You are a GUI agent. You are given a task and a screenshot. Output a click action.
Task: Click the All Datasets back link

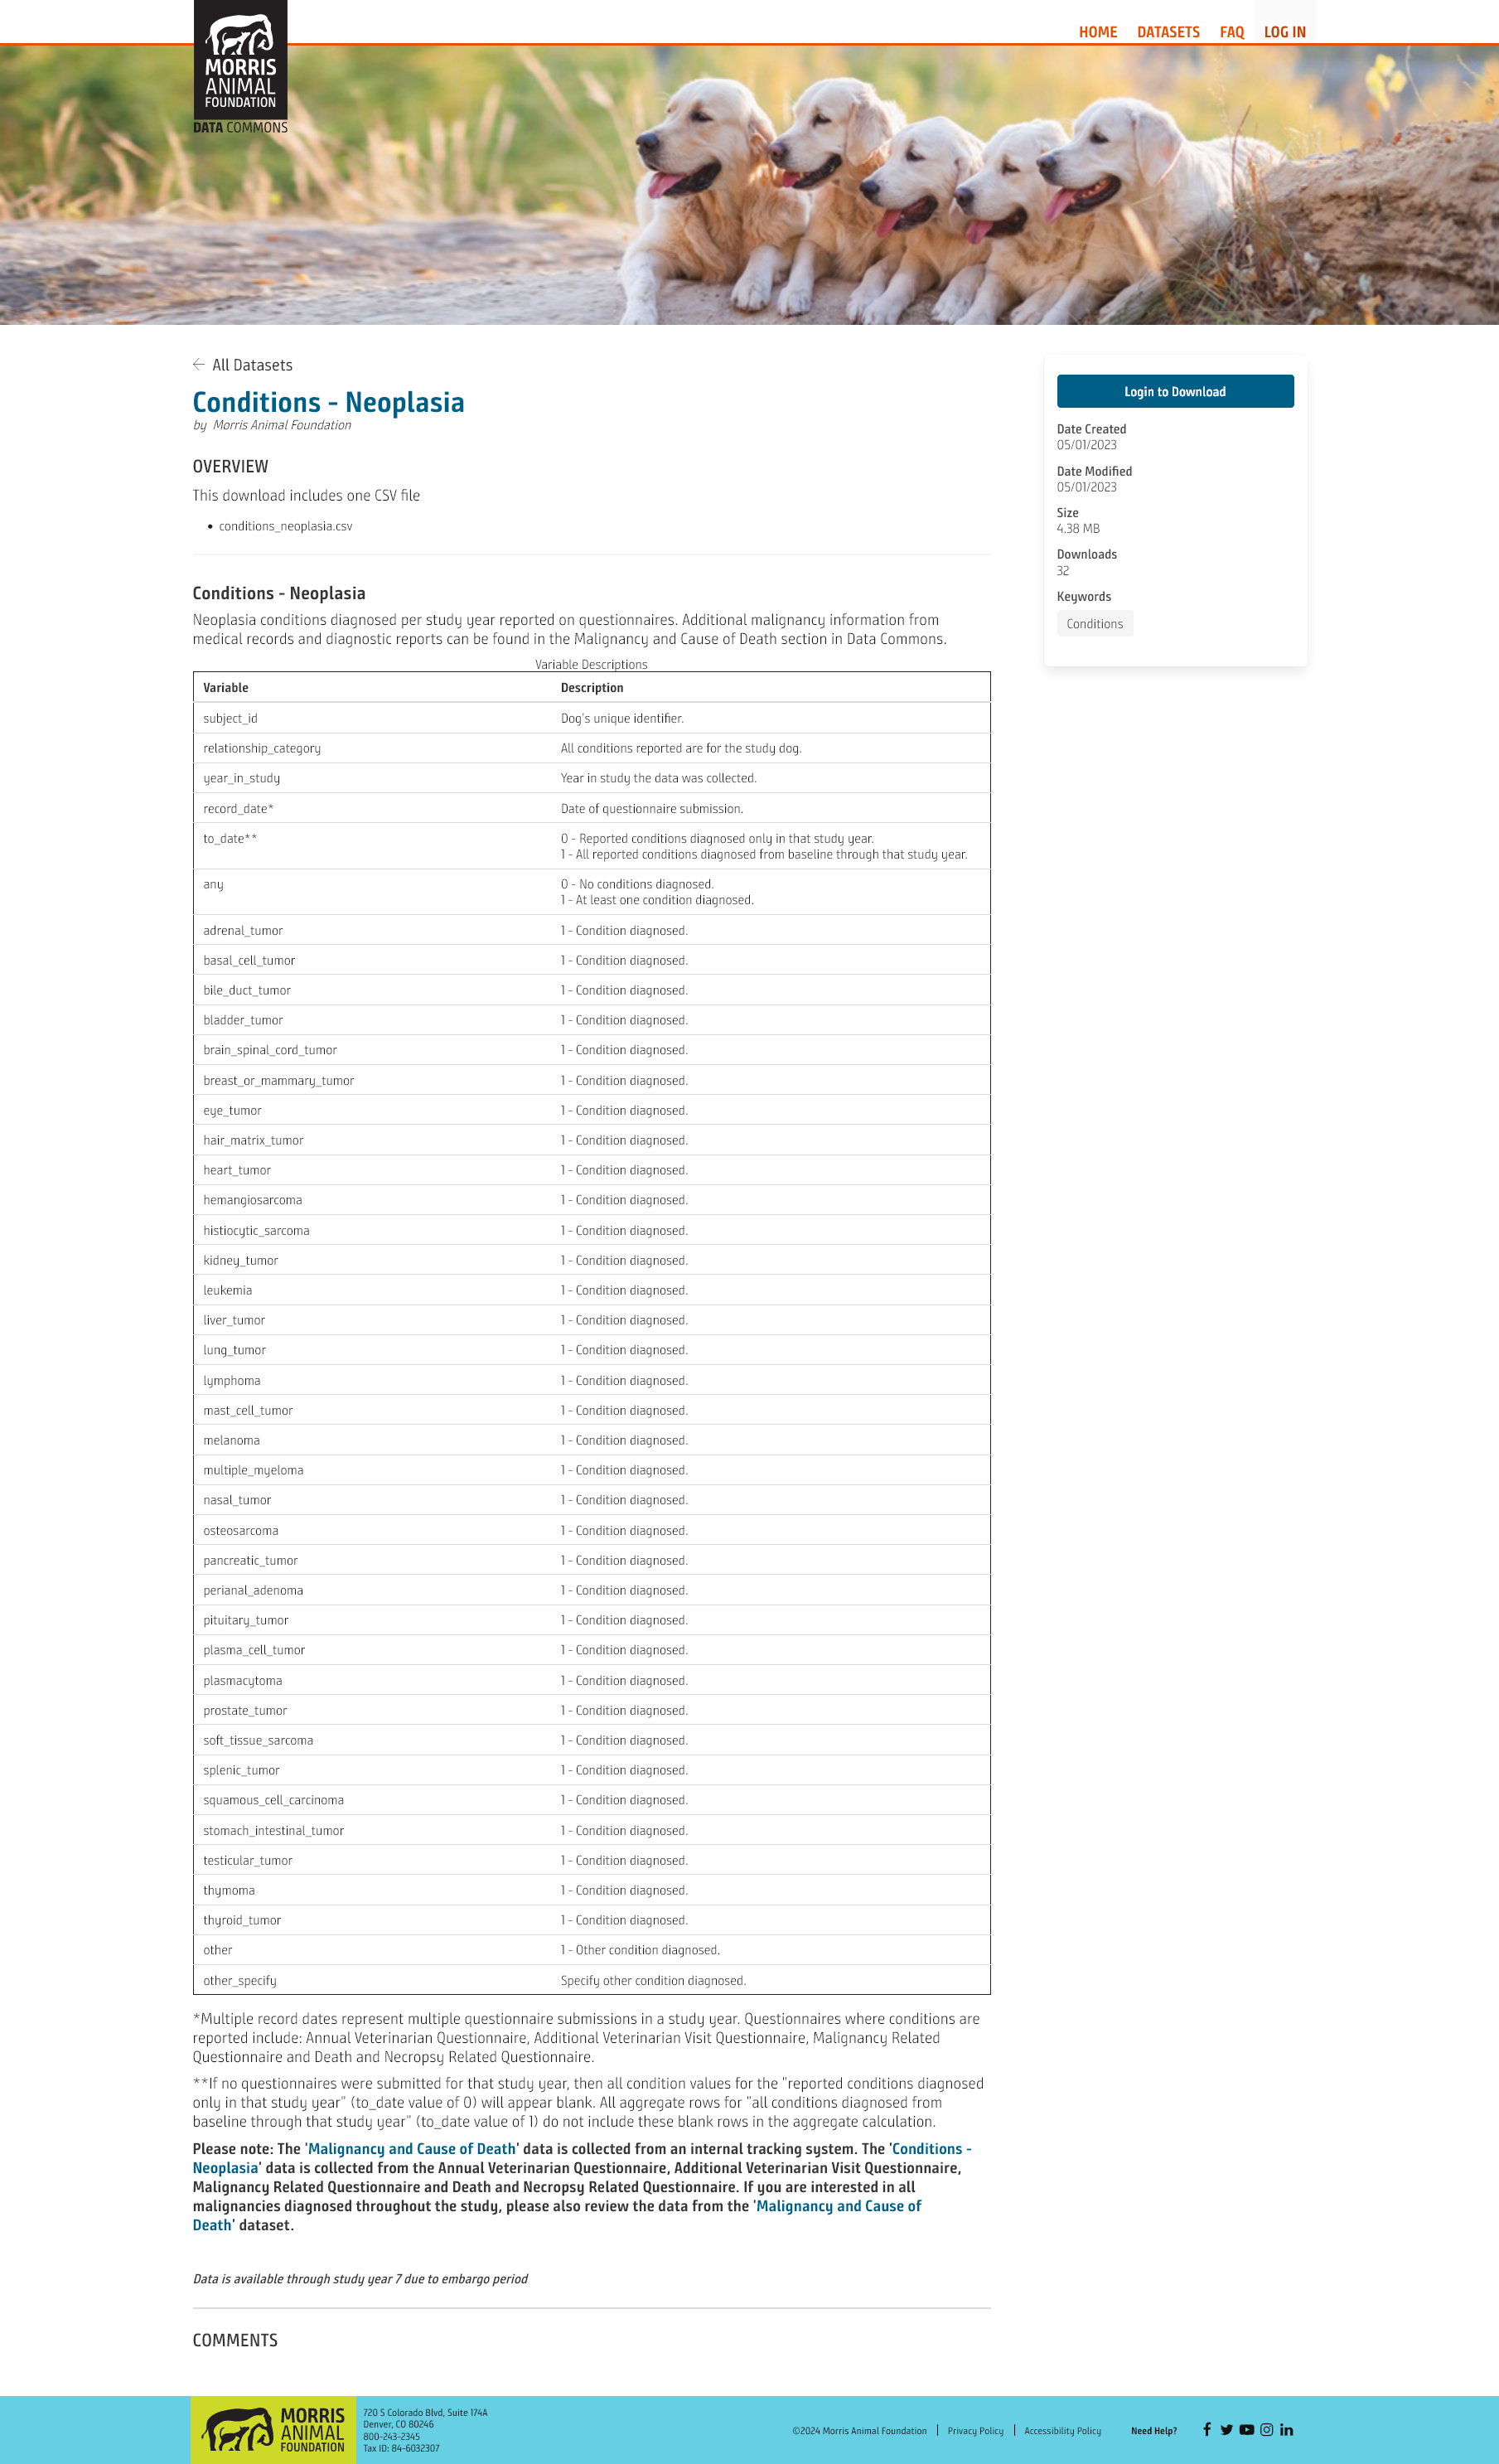(x=252, y=365)
